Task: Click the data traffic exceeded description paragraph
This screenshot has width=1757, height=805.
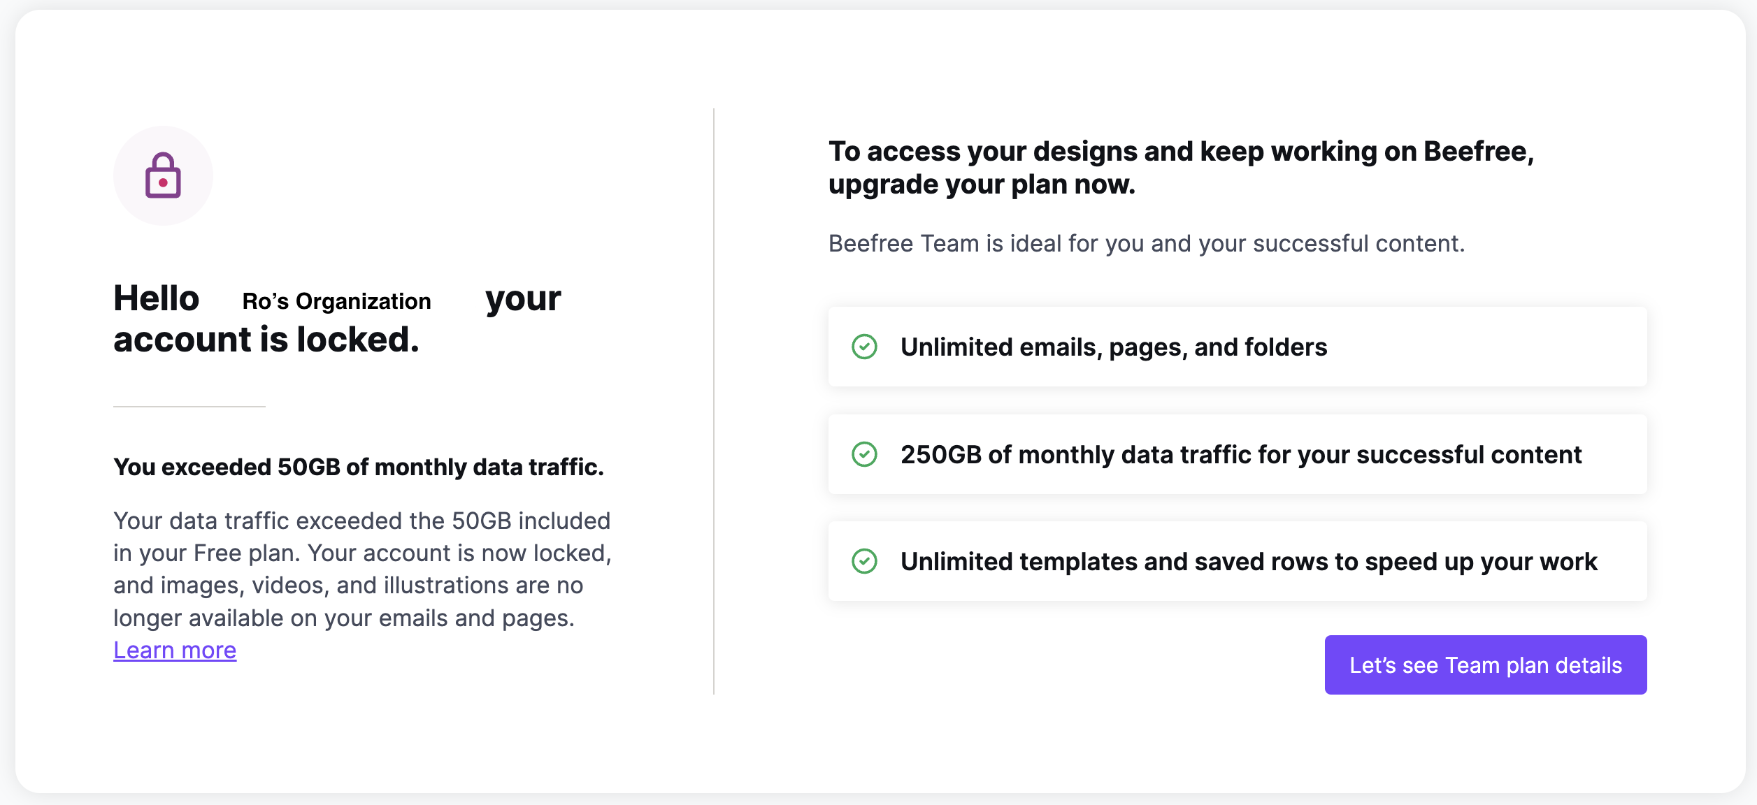Action: pyautogui.click(x=362, y=570)
